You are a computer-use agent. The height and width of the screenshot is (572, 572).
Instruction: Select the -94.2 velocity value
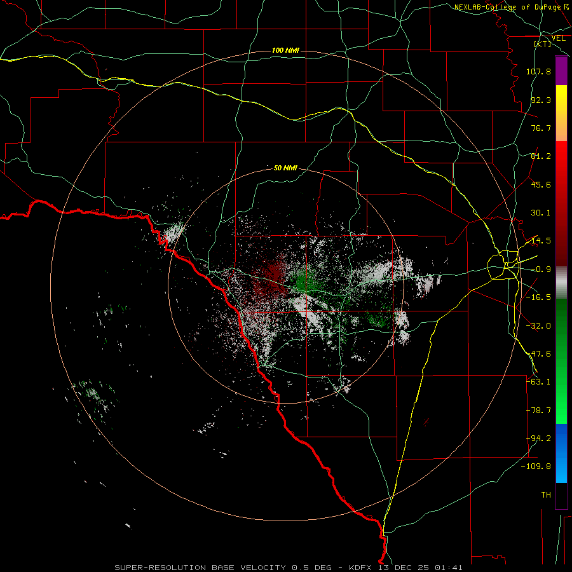click(x=538, y=439)
